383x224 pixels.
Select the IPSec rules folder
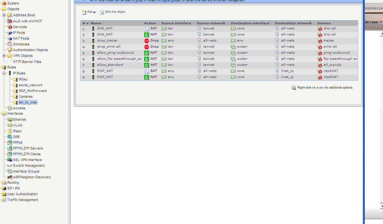[20, 79]
